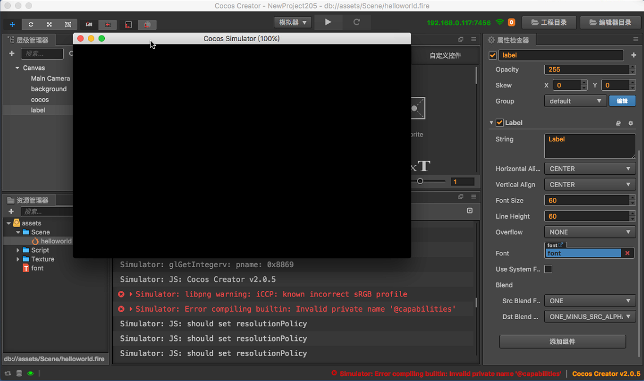
Task: Open the 模拟器 preview platform dropdown
Action: (x=293, y=22)
